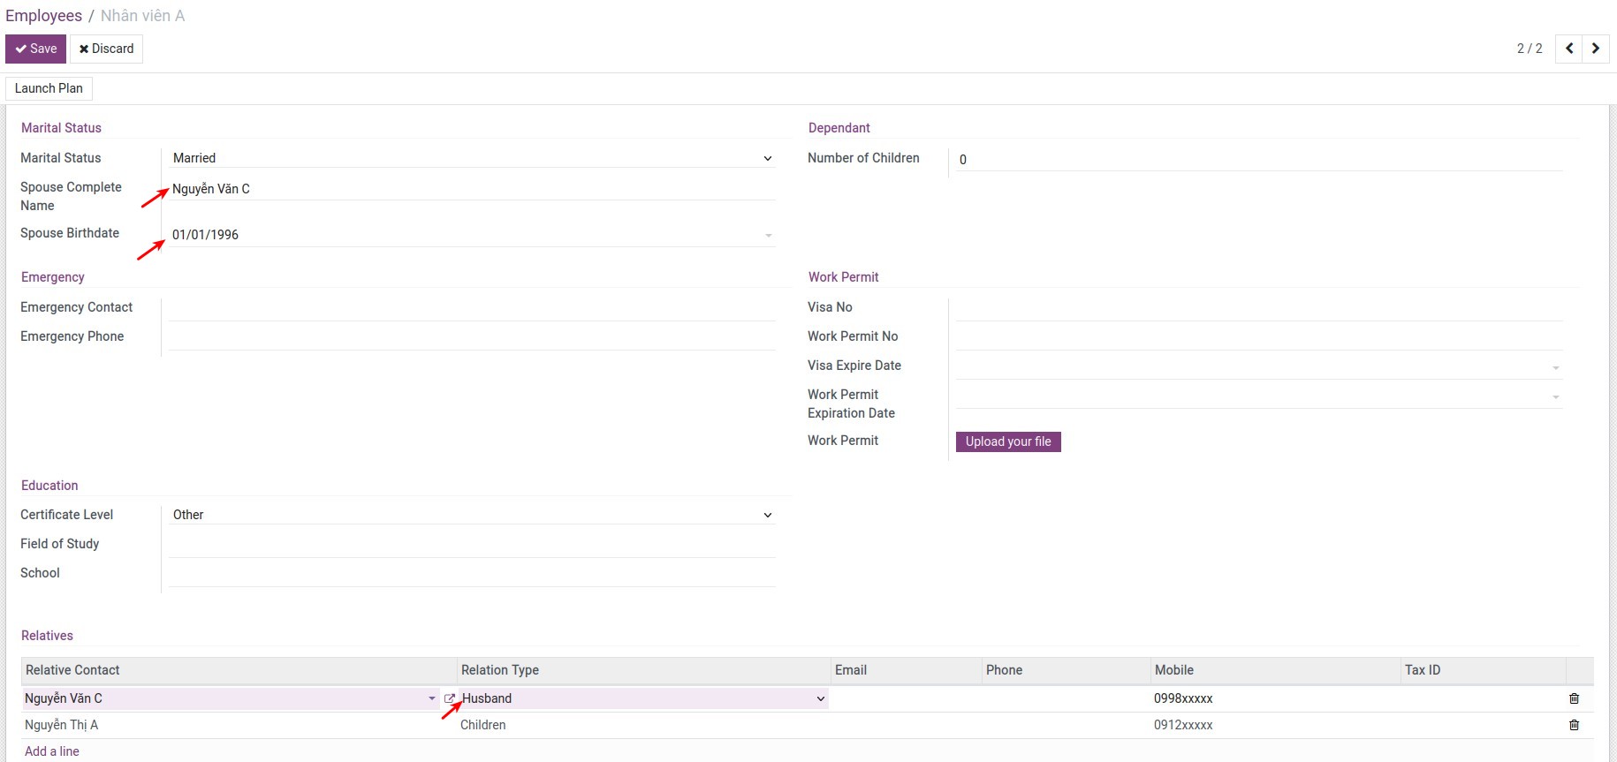
Task: Open the Employees breadcrumb link
Action: coord(43,16)
